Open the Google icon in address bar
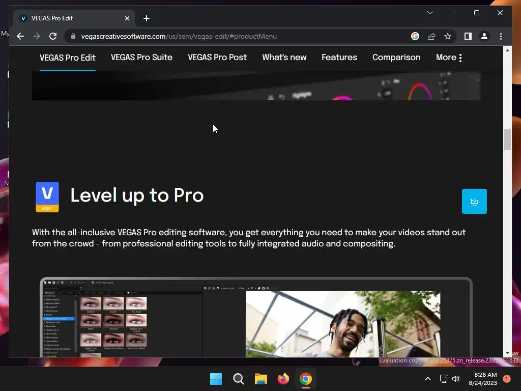This screenshot has height=391, width=521. point(415,36)
